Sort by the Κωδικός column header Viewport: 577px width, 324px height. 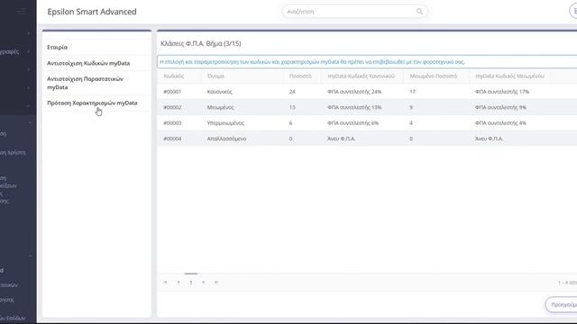[x=174, y=76]
